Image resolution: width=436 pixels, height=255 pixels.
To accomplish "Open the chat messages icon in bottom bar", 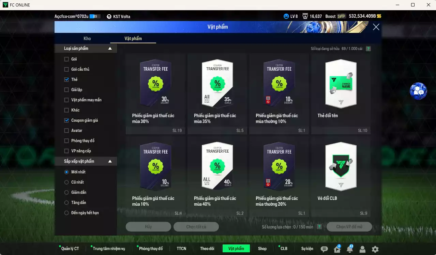I will pos(324,249).
